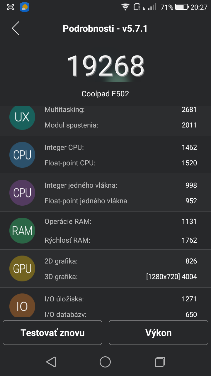Tap the Android back triangle icon

pyautogui.click(x=51, y=362)
